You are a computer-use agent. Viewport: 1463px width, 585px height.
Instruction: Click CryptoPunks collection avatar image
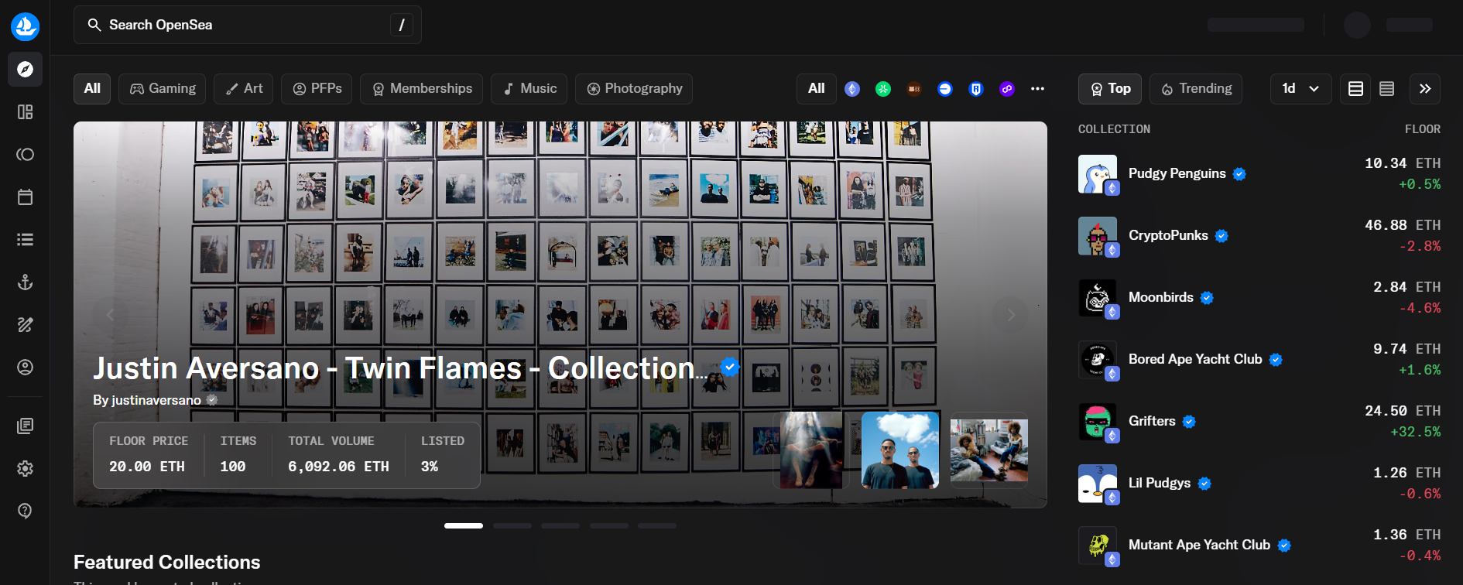(1098, 236)
